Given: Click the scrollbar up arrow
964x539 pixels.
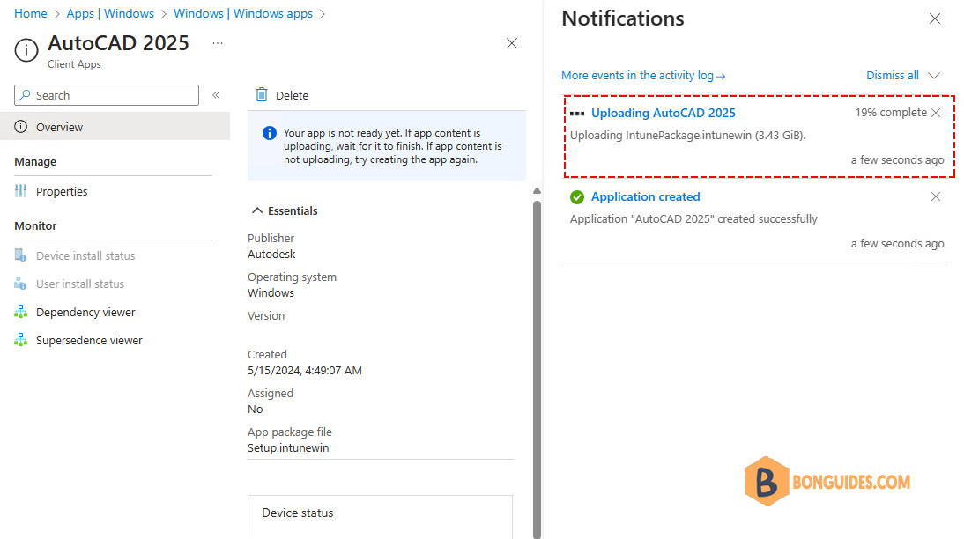Looking at the screenshot, I should pyautogui.click(x=537, y=191).
